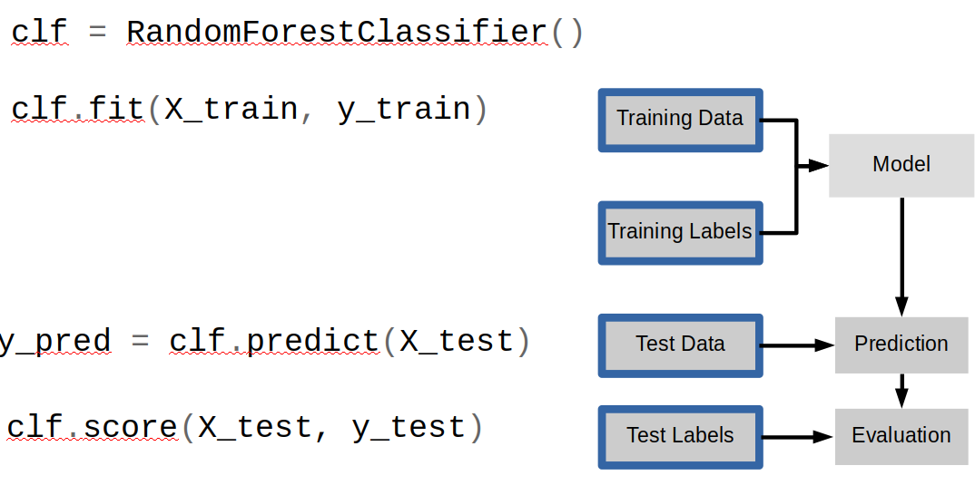The height and width of the screenshot is (485, 975).
Task: Click arrowhead from Prediction to Evaluation
Action: pyautogui.click(x=902, y=398)
